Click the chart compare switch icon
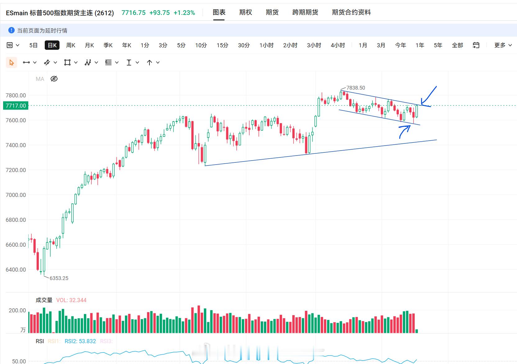This screenshot has height=364, width=517. tap(476, 45)
